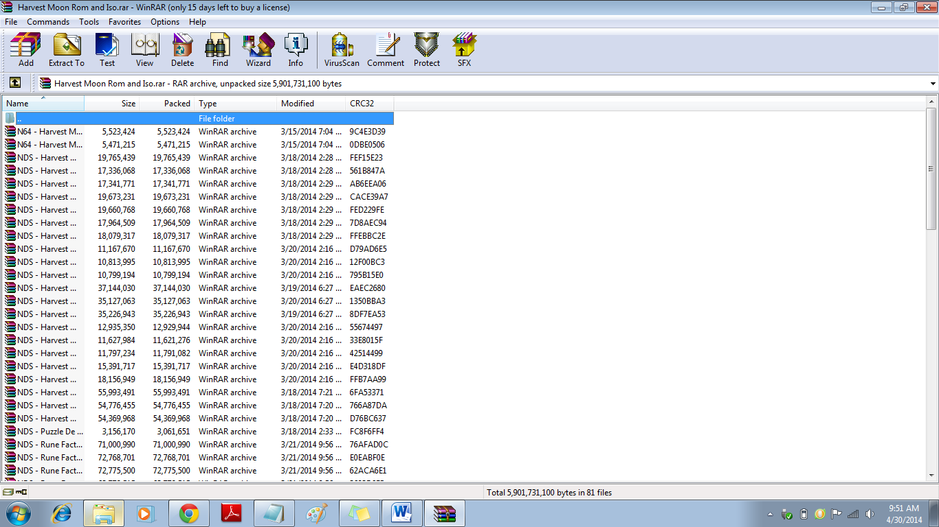Select Rune Factory row with CRC32 62ACA6E1
The image size is (939, 527).
[x=198, y=471]
